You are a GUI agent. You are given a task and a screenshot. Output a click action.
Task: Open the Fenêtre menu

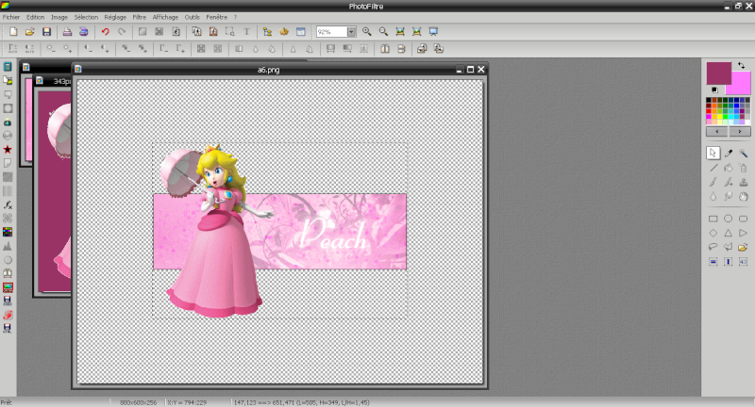(217, 17)
